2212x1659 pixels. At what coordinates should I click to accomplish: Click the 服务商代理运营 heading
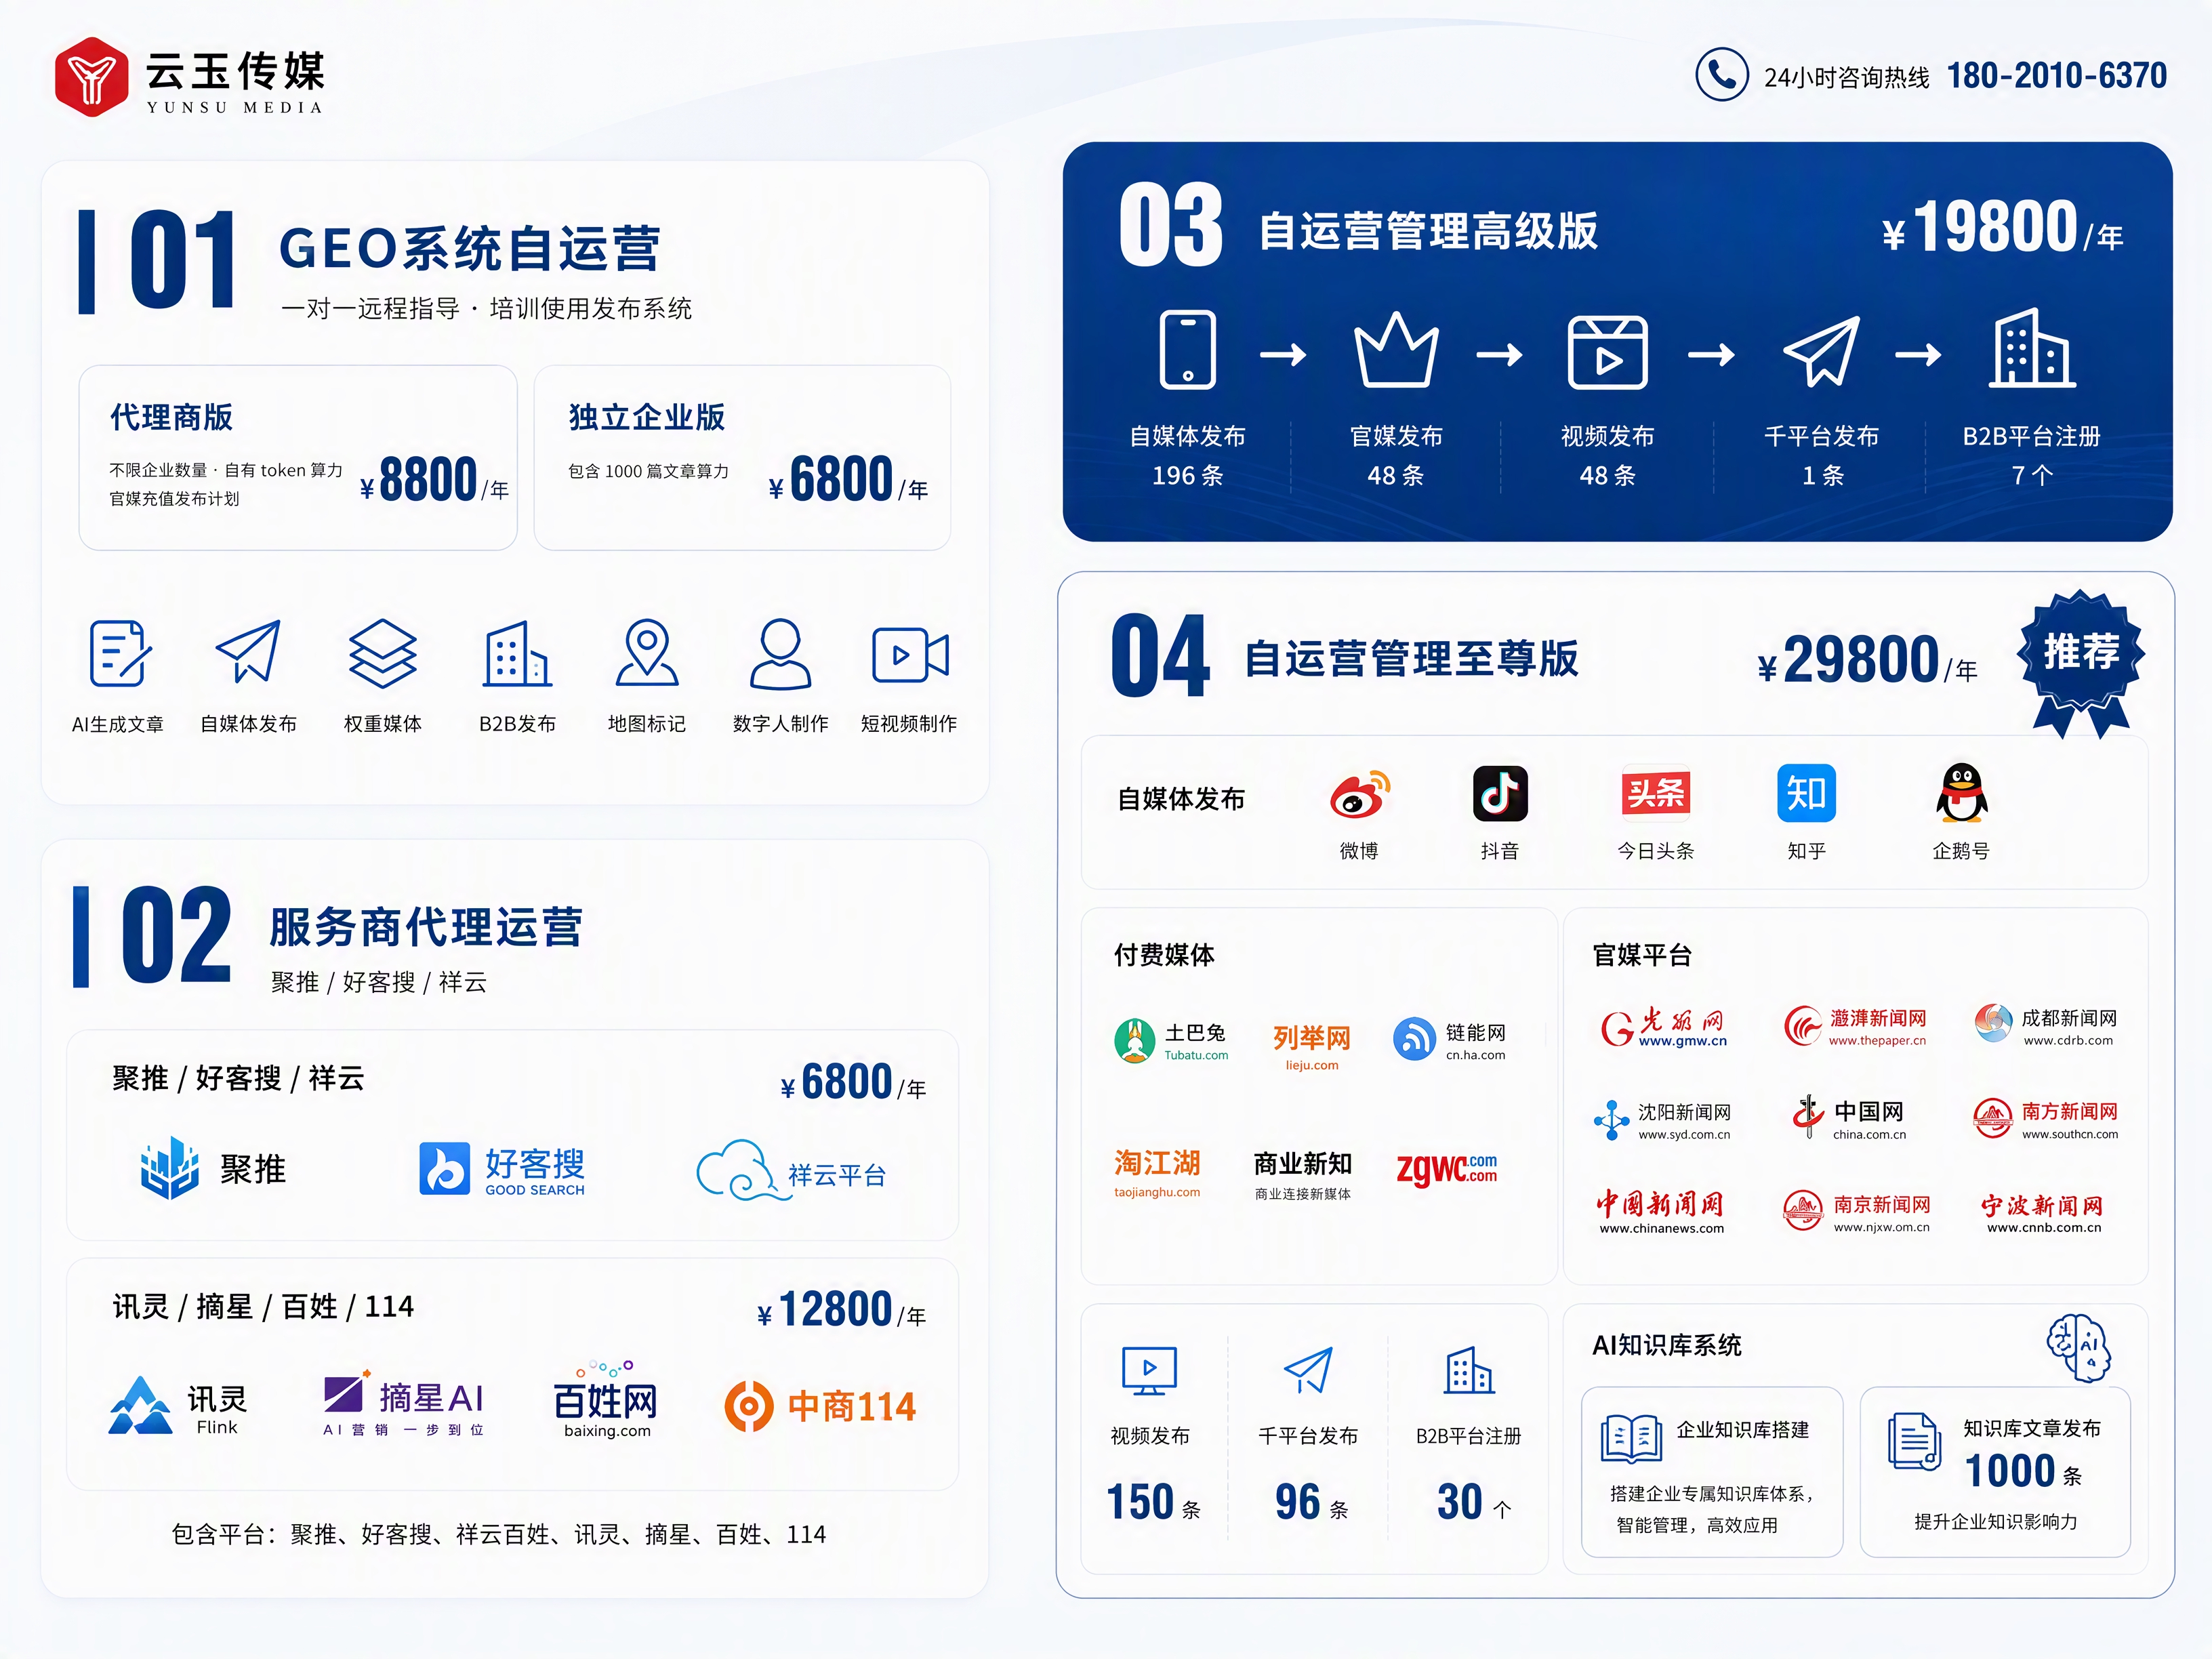(426, 927)
